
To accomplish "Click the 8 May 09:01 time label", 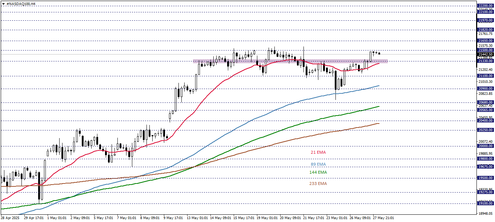I will click(150, 218).
